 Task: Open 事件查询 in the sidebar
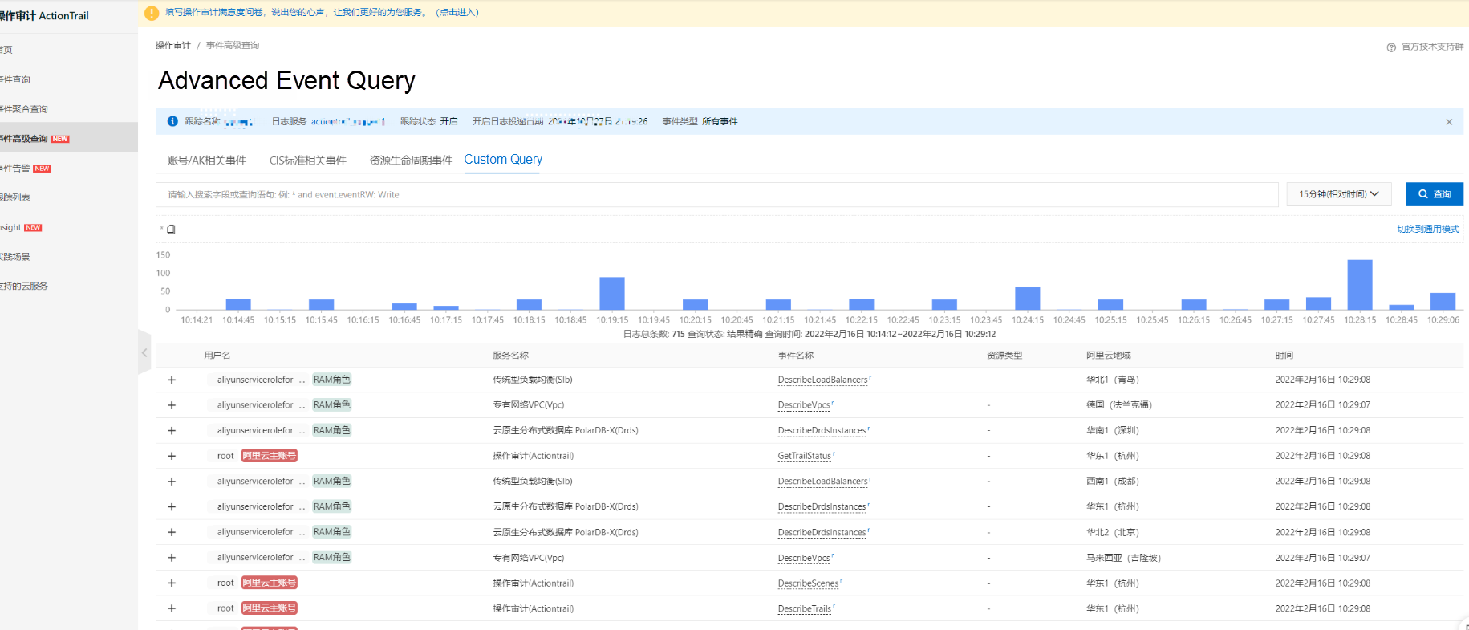15,79
